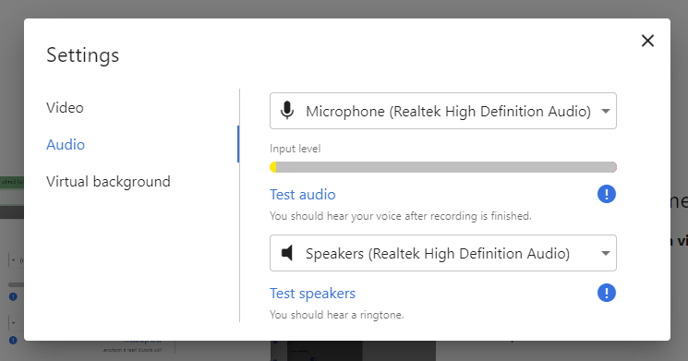Click the Settings dialog heading
The image size is (688, 361).
[82, 55]
